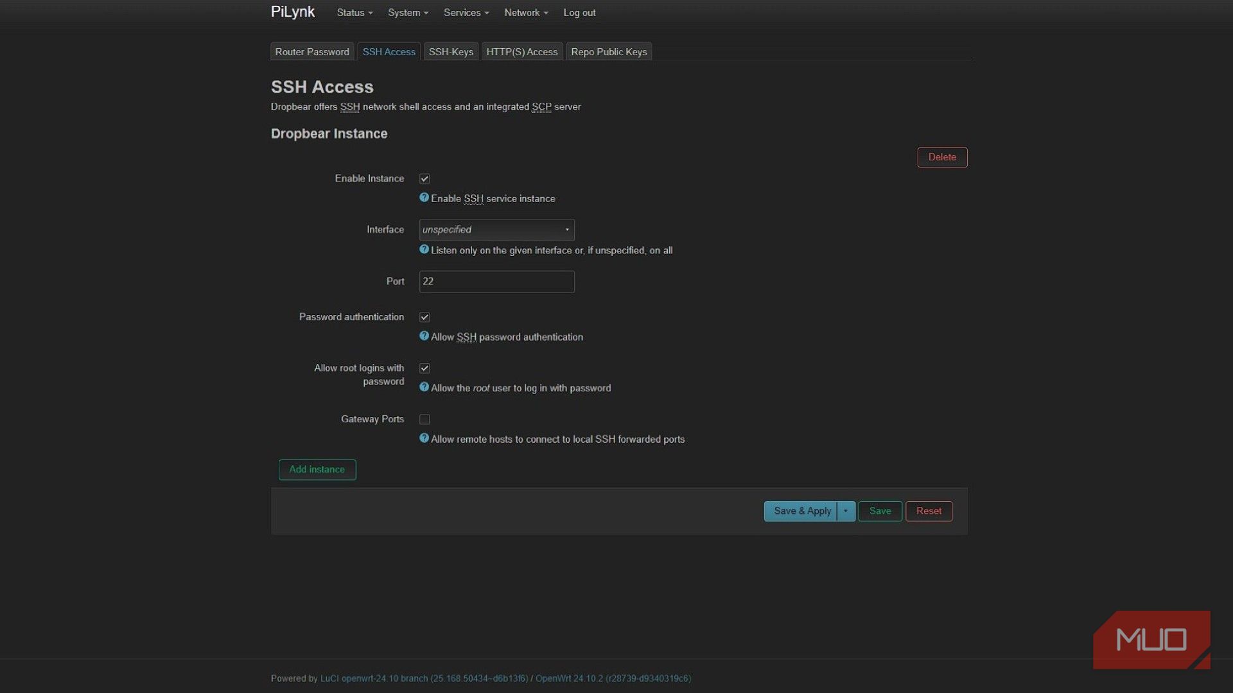Viewport: 1233px width, 693px height.
Task: Click into the Port field containing 22
Action: click(x=496, y=282)
